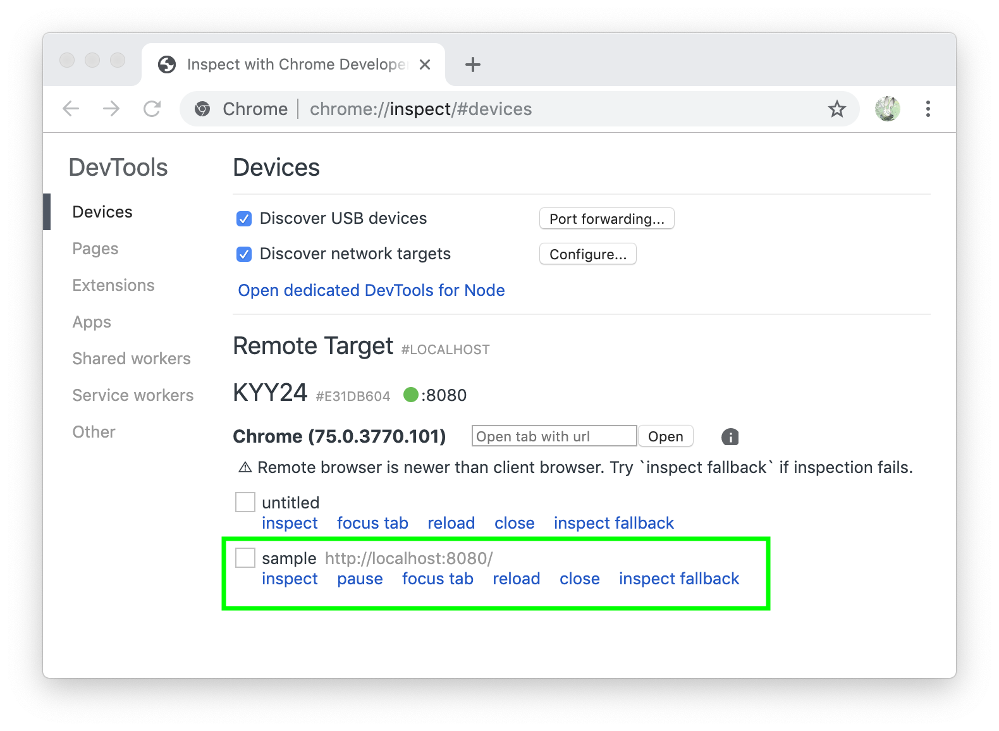Tick the checkbox beside untitled
Image resolution: width=999 pixels, height=731 pixels.
point(245,502)
